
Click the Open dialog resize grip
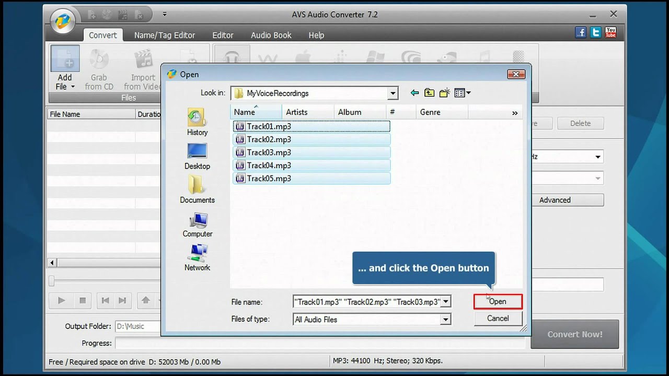coord(523,328)
